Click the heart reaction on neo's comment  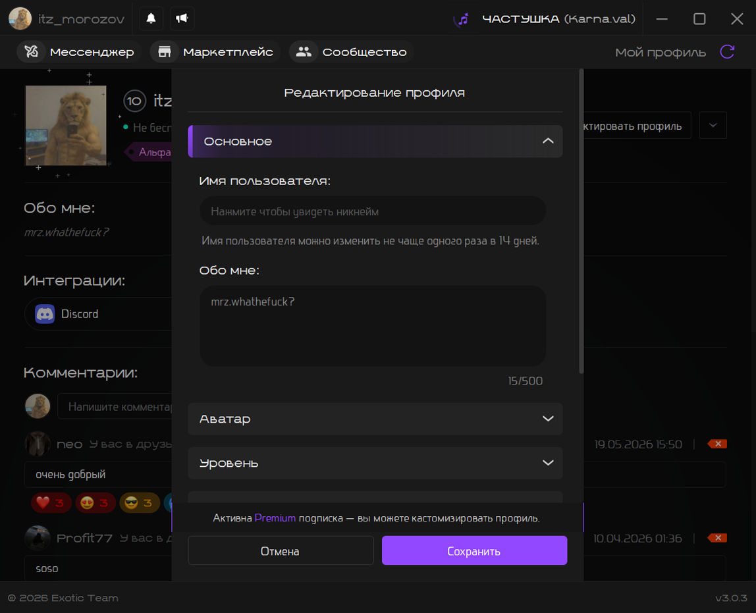tap(51, 503)
